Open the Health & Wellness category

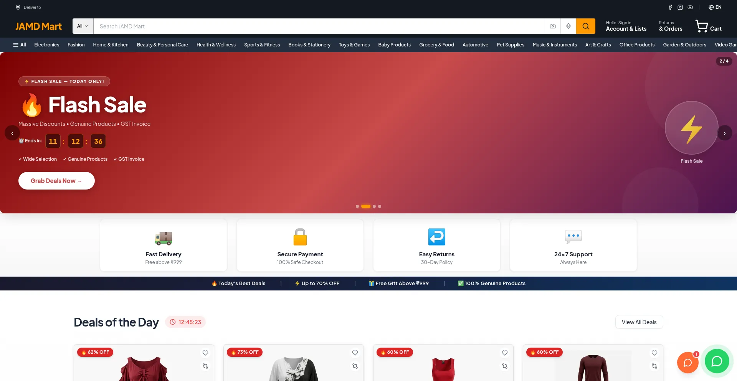coord(216,45)
